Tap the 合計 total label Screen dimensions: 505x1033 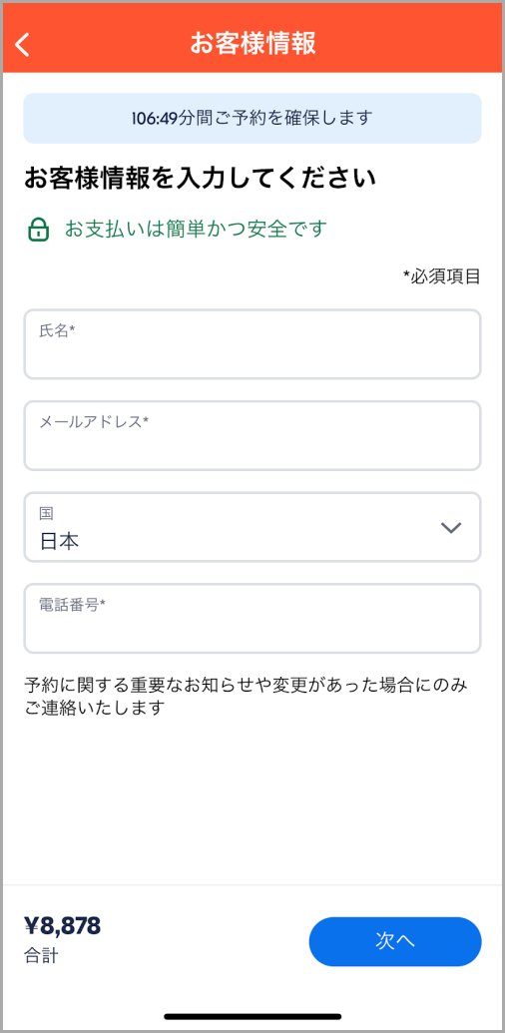point(40,955)
